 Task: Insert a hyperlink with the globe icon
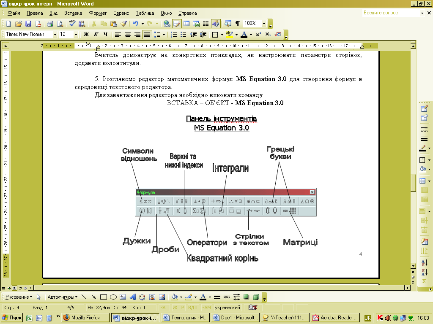click(167, 24)
